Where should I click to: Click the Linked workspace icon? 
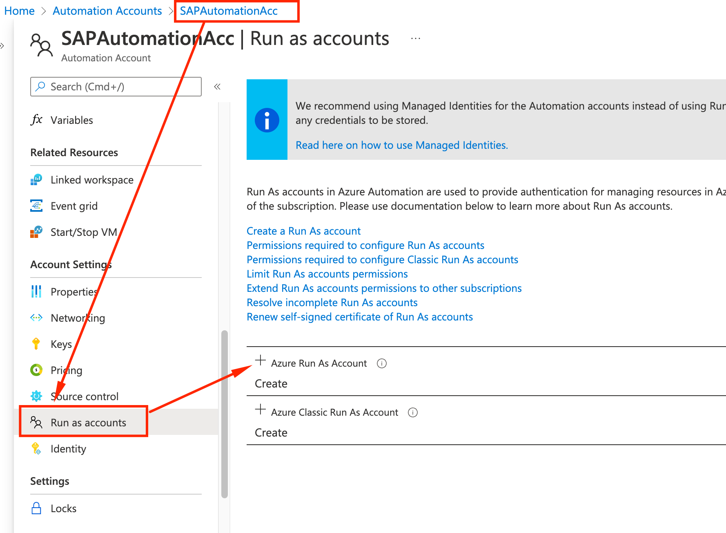point(36,179)
